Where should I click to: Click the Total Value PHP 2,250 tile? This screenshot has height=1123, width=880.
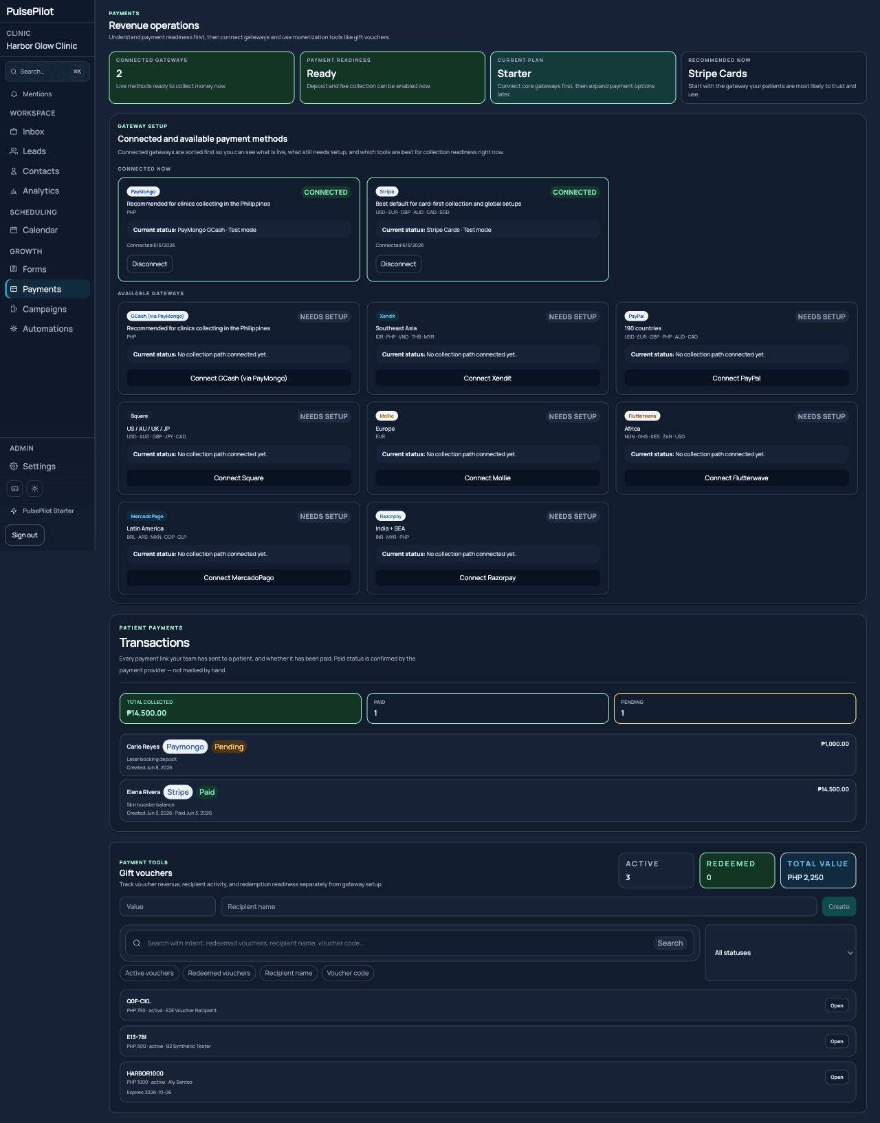click(x=818, y=870)
